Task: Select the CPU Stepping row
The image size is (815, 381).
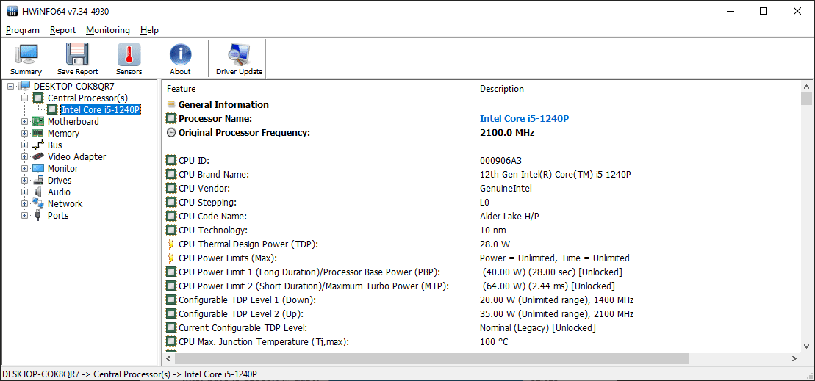Action: [482, 202]
